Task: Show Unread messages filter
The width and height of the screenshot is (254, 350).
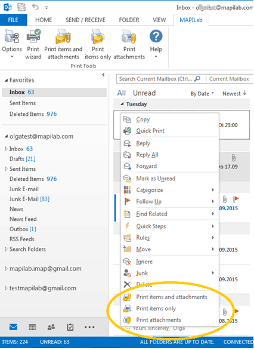Action: [144, 93]
